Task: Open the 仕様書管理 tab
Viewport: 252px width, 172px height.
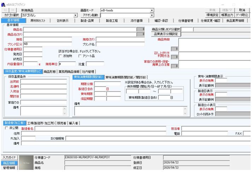Action: [x=186, y=20]
